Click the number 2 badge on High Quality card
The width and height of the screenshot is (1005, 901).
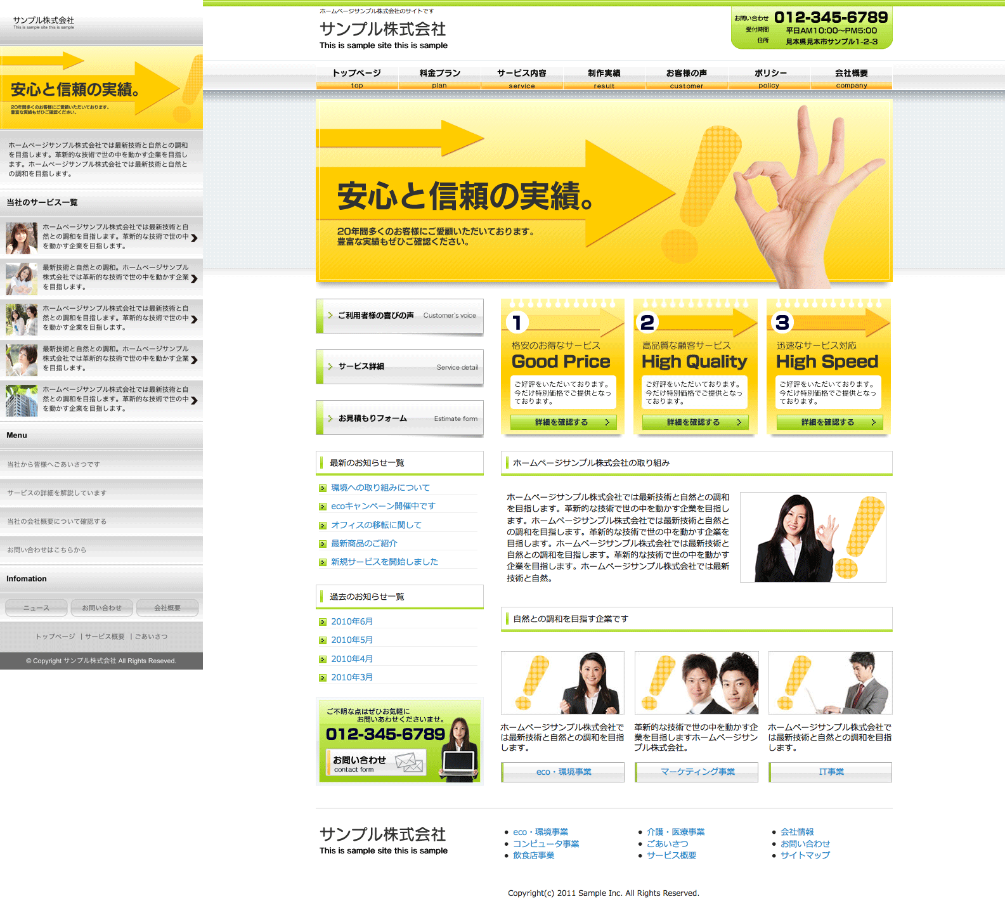[x=647, y=323]
